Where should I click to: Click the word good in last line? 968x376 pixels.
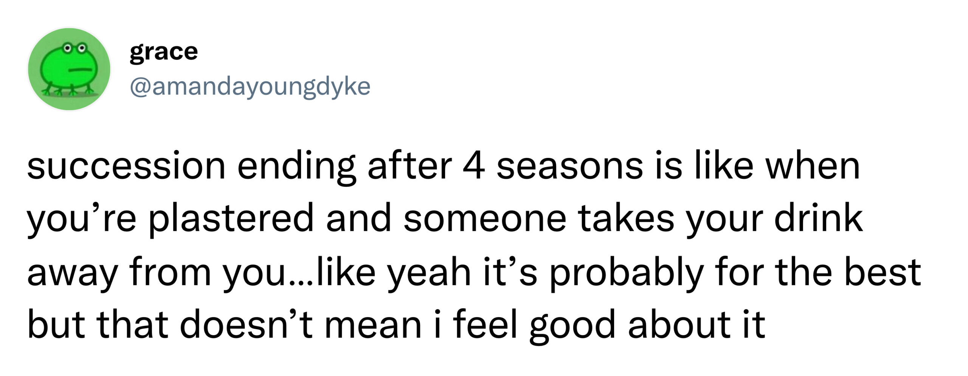[572, 326]
